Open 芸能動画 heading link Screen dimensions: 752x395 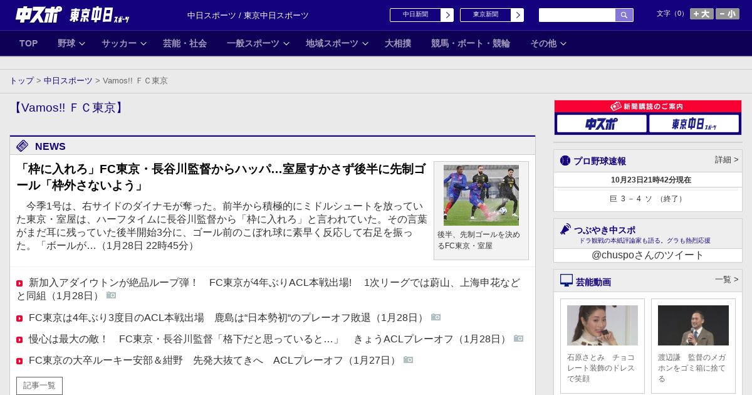[x=593, y=282]
